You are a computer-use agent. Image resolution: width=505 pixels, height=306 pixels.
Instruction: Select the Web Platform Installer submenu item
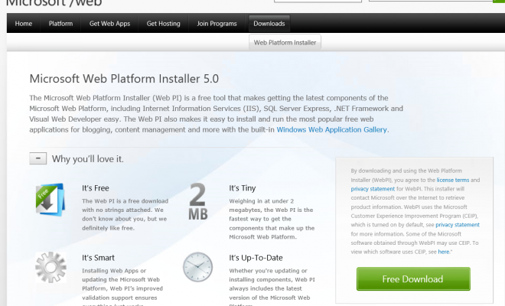tap(285, 43)
